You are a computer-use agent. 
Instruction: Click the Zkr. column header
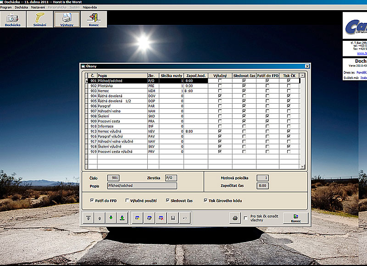(153, 76)
